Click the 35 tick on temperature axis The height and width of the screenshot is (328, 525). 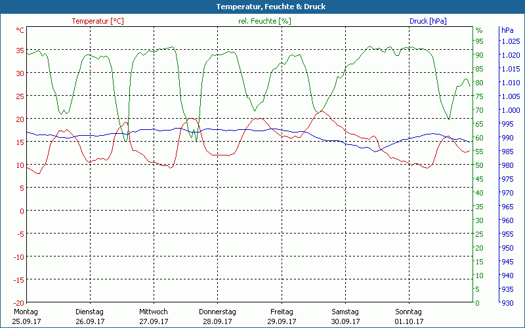[x=20, y=50]
